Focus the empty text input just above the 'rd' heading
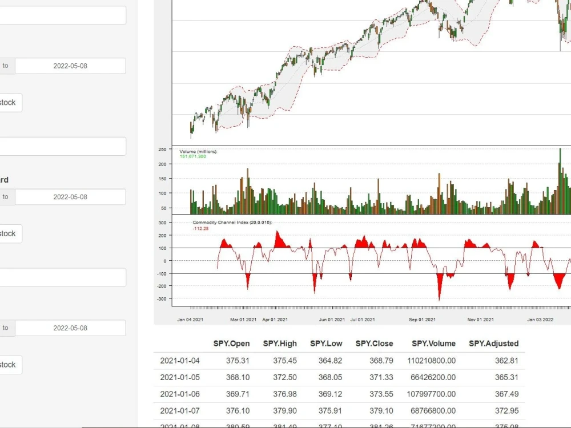 point(63,146)
